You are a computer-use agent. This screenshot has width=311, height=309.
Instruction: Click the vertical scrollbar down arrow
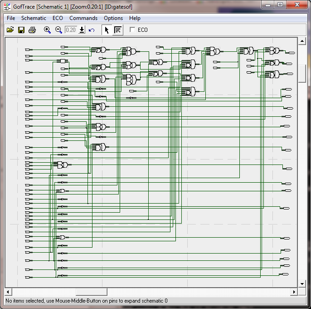pyautogui.click(x=302, y=284)
